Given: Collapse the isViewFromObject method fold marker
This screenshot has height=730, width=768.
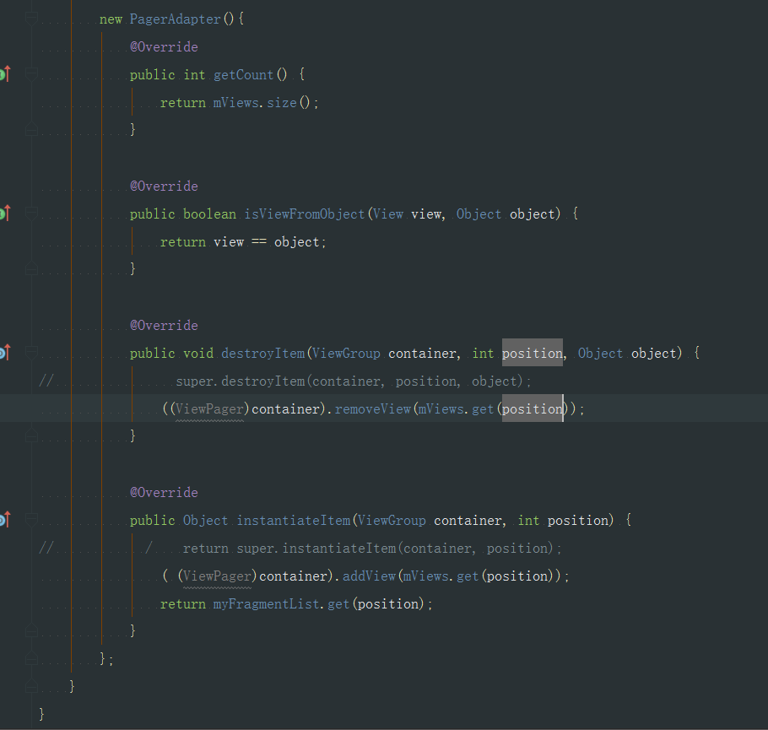Looking at the screenshot, I should (31, 214).
